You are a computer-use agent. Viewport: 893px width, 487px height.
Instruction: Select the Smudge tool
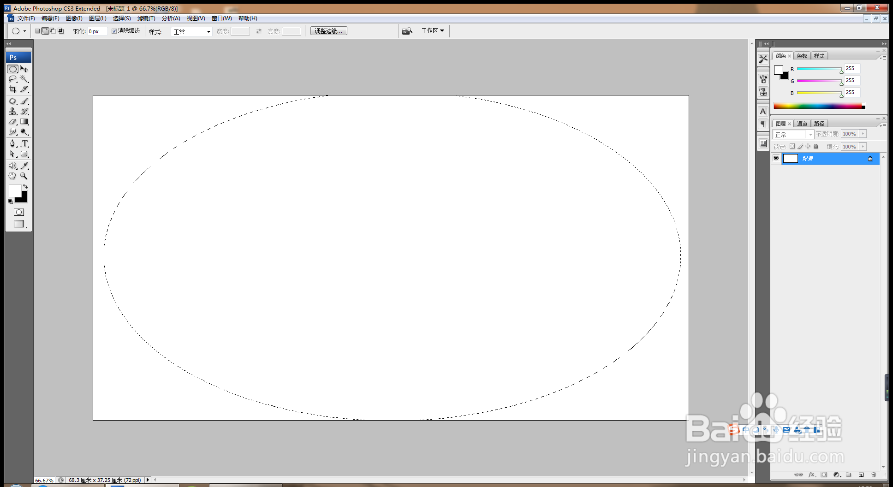13,132
